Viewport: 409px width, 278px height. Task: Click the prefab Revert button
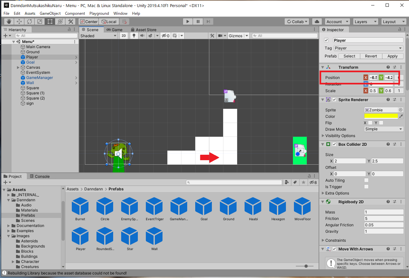371,56
